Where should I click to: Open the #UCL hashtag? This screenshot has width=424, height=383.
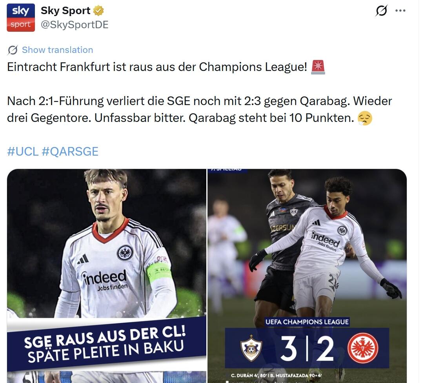(23, 151)
